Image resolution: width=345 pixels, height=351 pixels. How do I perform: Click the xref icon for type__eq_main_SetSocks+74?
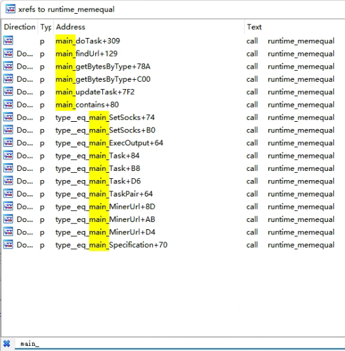[8, 117]
